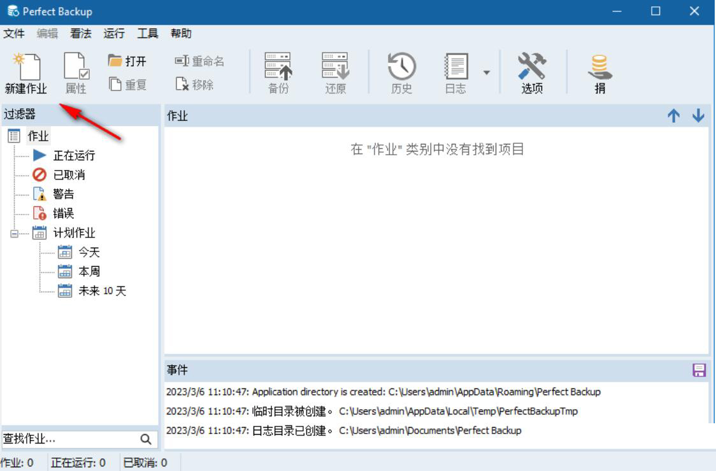
Task: Move job down with the down arrow
Action: 698,116
